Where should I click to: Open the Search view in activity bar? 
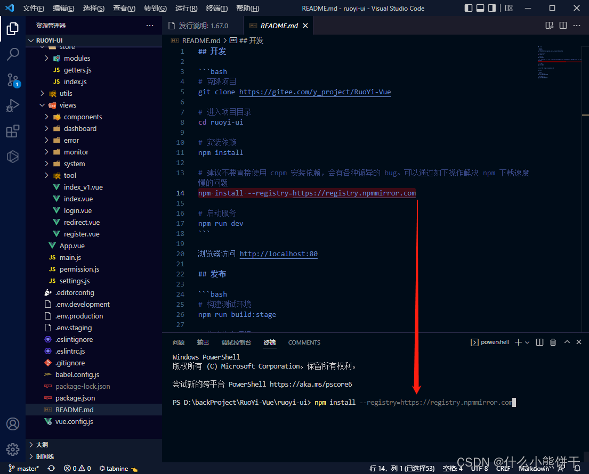(x=12, y=54)
